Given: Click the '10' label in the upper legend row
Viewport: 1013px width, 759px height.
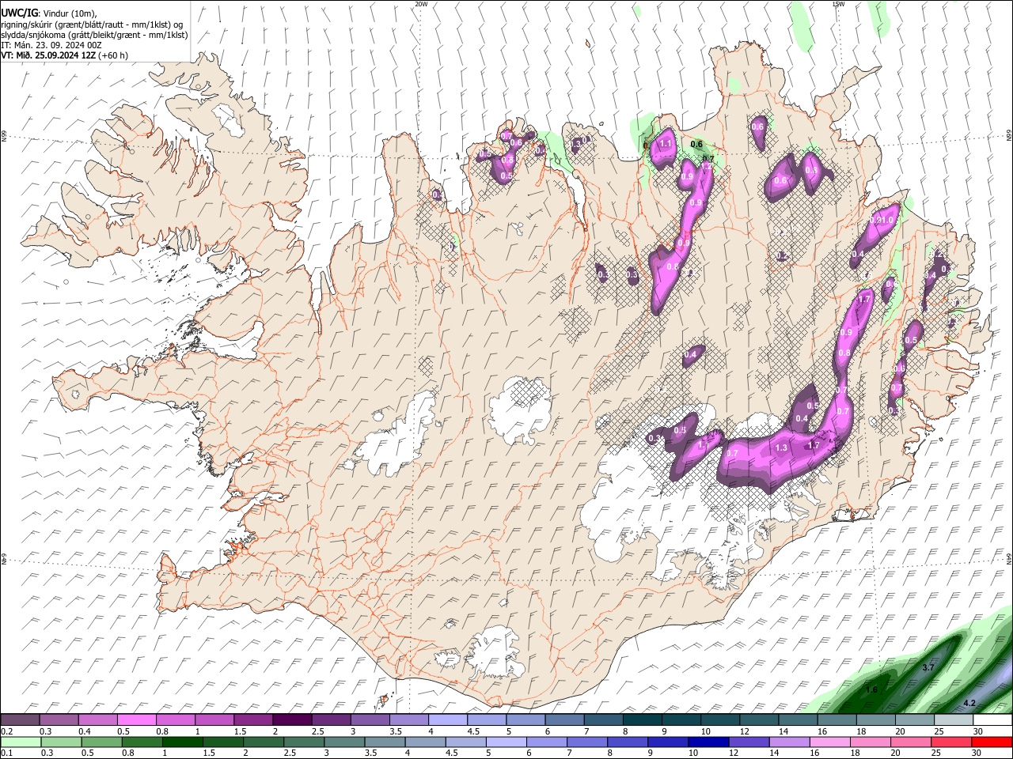Looking at the screenshot, I should click(x=705, y=731).
